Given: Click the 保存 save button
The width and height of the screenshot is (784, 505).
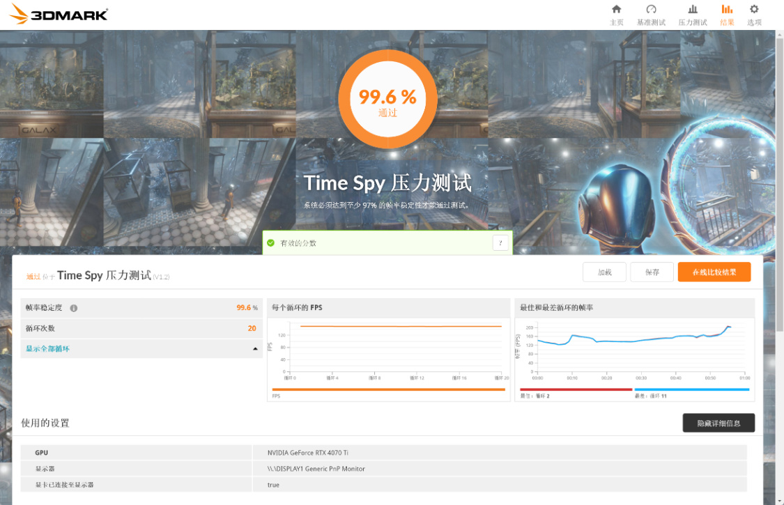Looking at the screenshot, I should coord(652,272).
